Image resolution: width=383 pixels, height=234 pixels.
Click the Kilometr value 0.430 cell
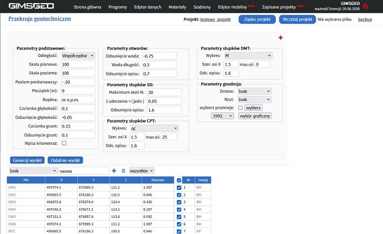point(158,202)
